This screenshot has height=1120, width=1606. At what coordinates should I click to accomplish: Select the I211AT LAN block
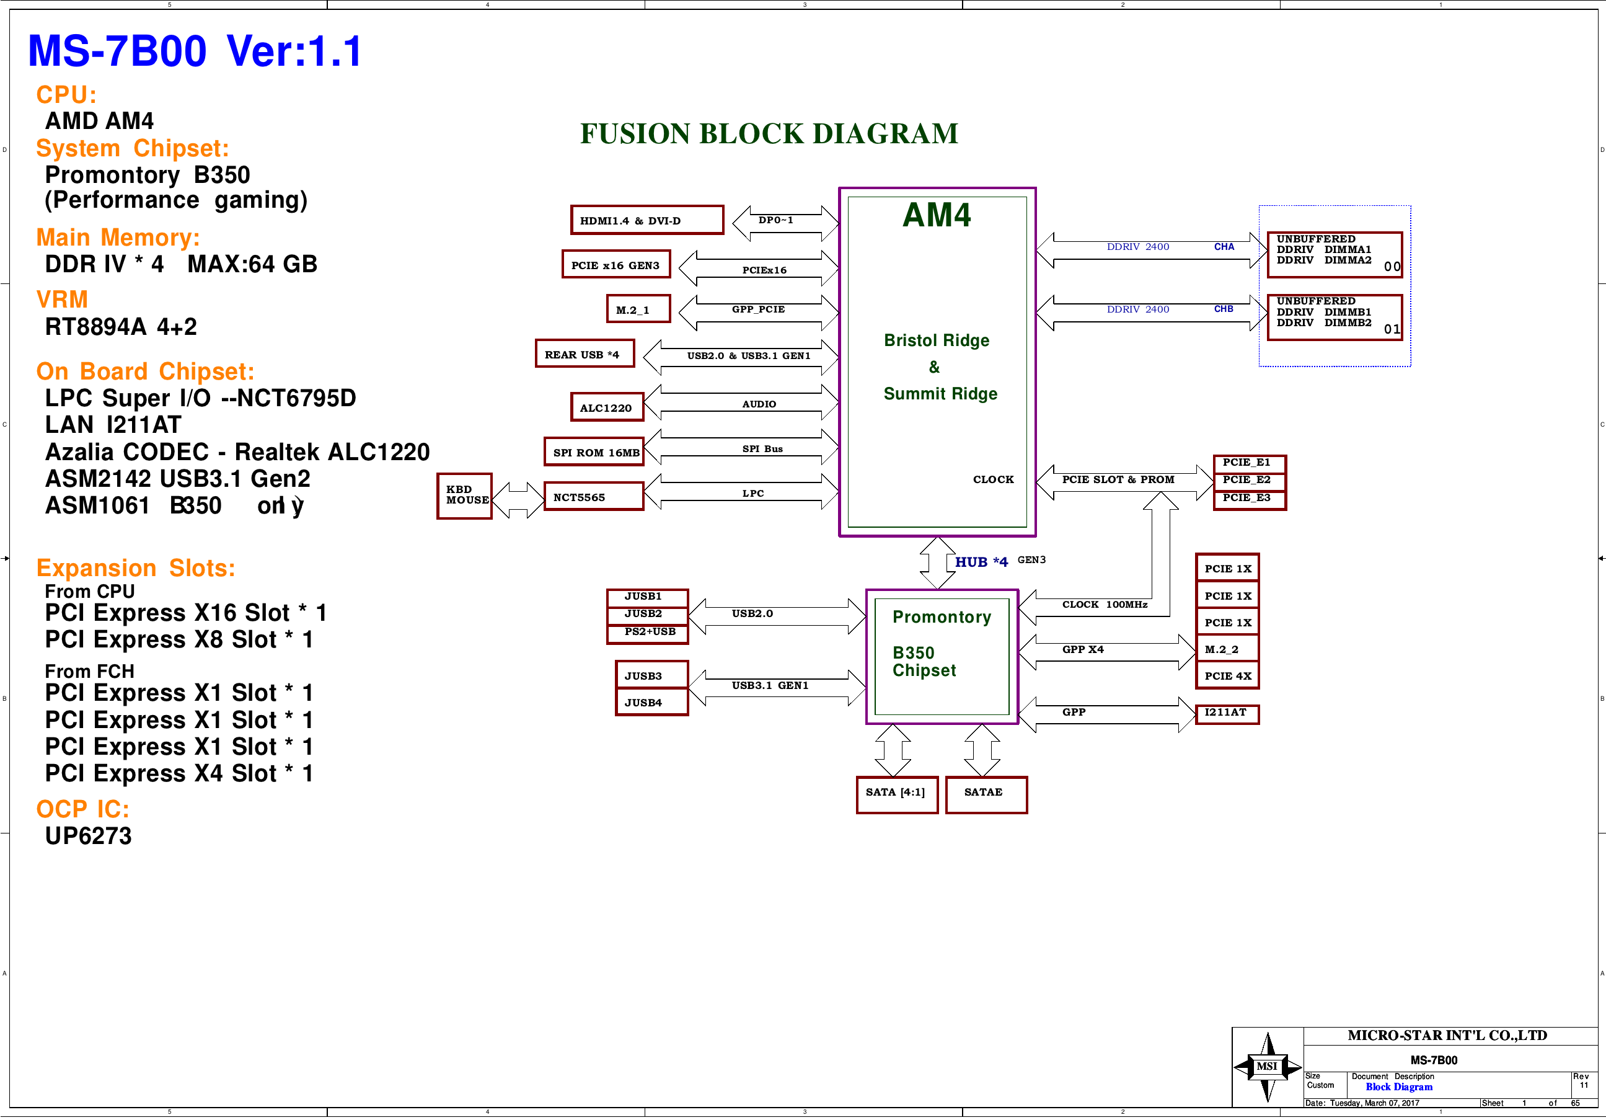coord(1227,714)
